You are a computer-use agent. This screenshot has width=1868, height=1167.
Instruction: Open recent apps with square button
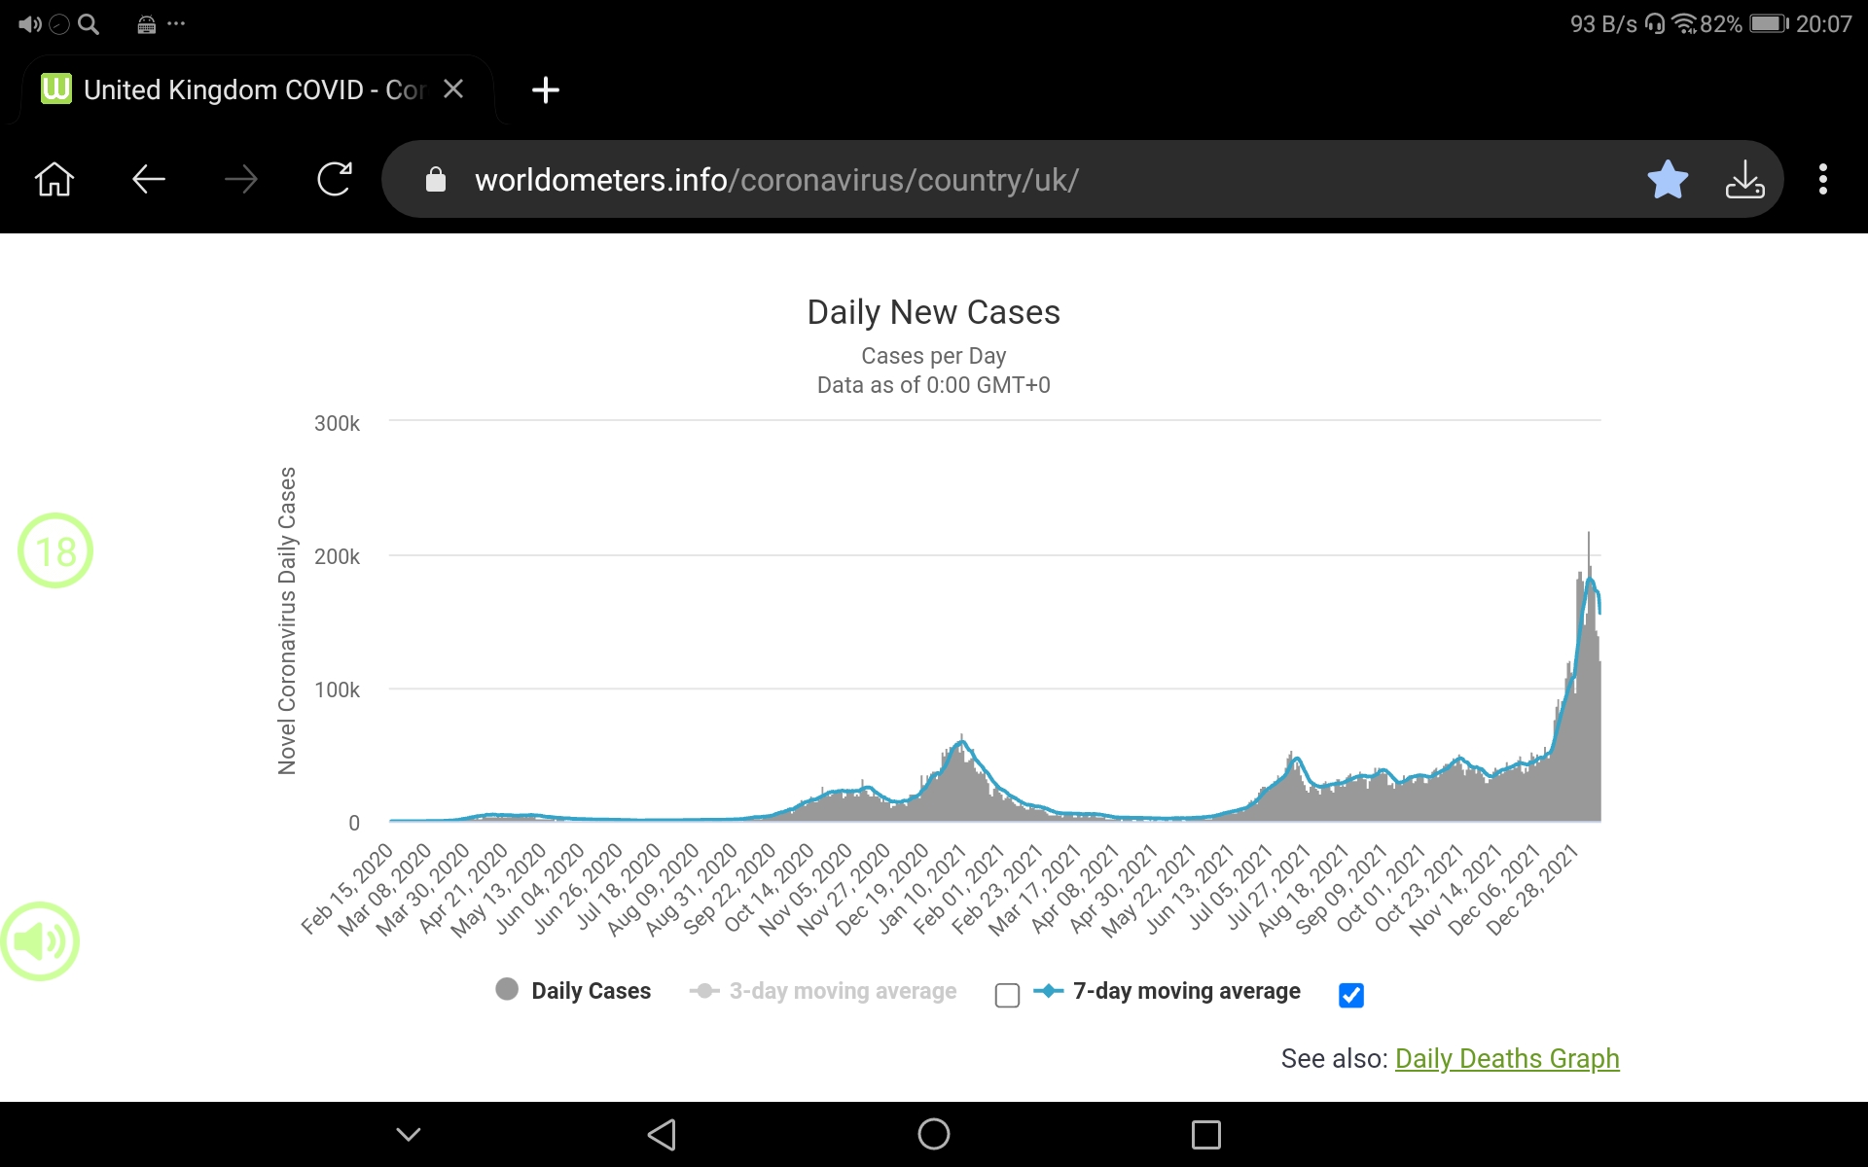tap(1205, 1134)
